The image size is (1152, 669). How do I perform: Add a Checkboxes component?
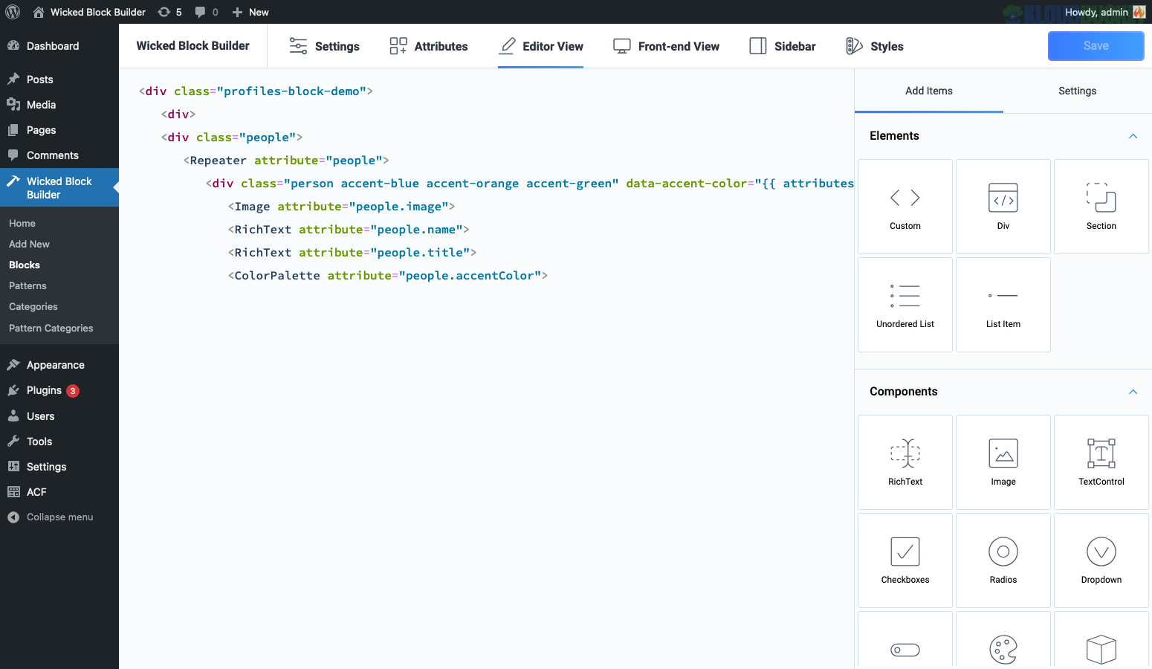tap(905, 560)
